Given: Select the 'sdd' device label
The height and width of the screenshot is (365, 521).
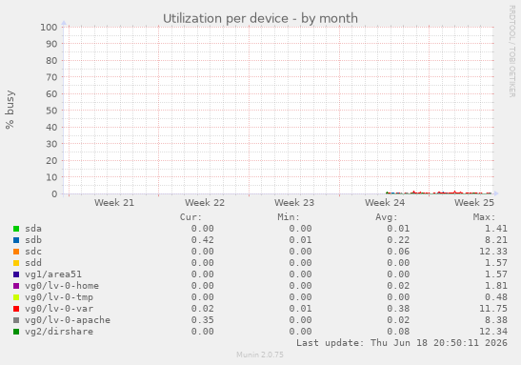Looking at the screenshot, I should (33, 263).
